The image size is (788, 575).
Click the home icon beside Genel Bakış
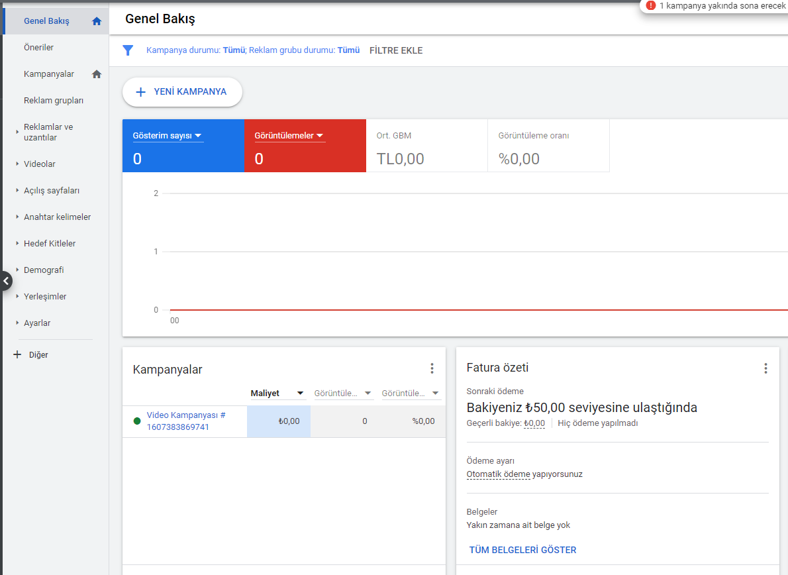pyautogui.click(x=97, y=21)
